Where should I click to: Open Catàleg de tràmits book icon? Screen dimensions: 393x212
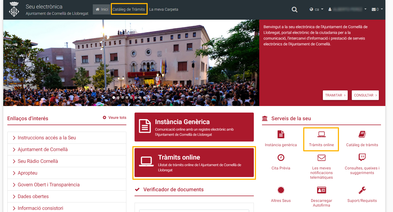click(362, 134)
